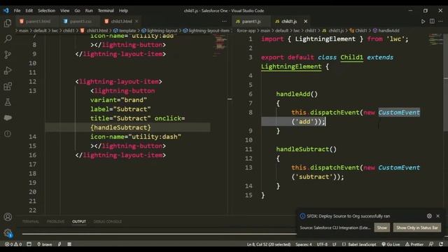
Task: Close the child1.html tab
Action: coord(136,22)
